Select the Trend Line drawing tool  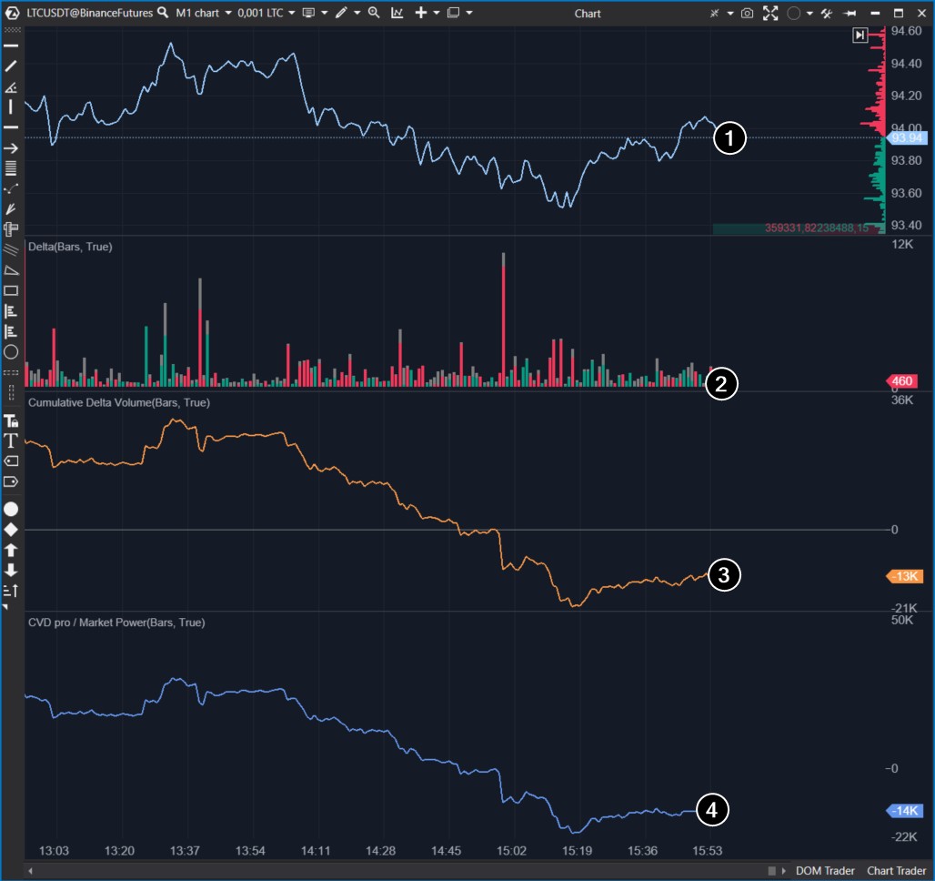pyautogui.click(x=10, y=64)
